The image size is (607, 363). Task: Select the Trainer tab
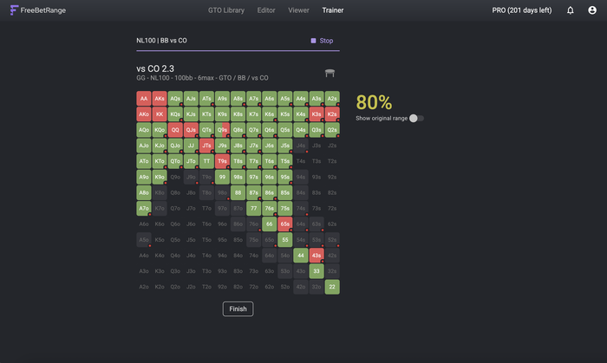(332, 10)
